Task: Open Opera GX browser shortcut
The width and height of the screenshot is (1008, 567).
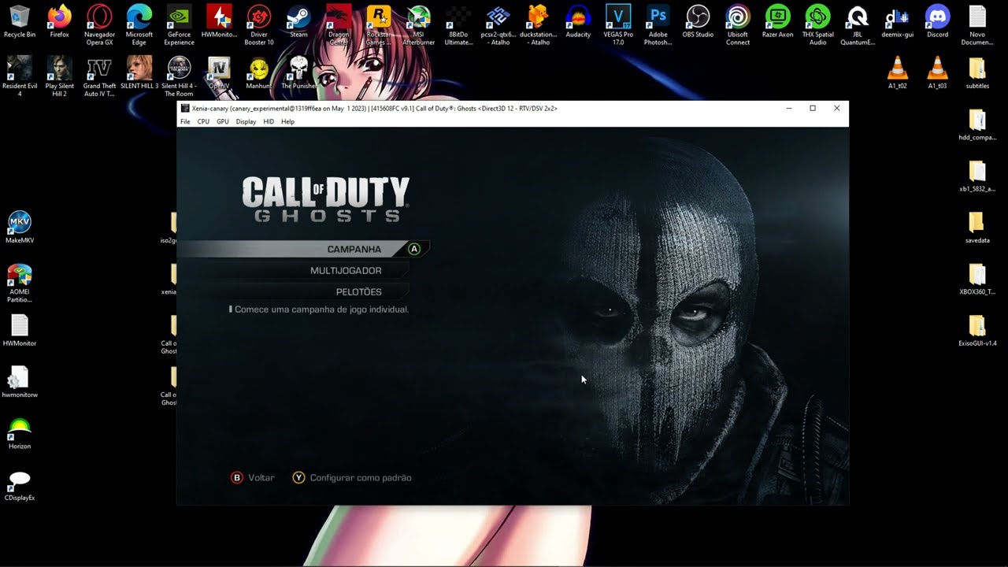Action: click(x=99, y=25)
